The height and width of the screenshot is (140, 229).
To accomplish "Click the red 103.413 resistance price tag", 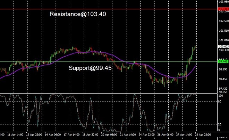I will point(223,9).
